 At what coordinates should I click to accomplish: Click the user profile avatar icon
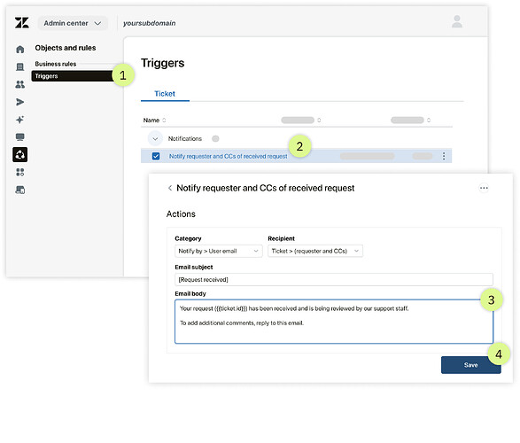point(457,21)
